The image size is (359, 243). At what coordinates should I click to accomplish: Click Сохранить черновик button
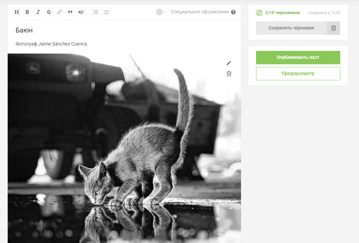pyautogui.click(x=291, y=28)
